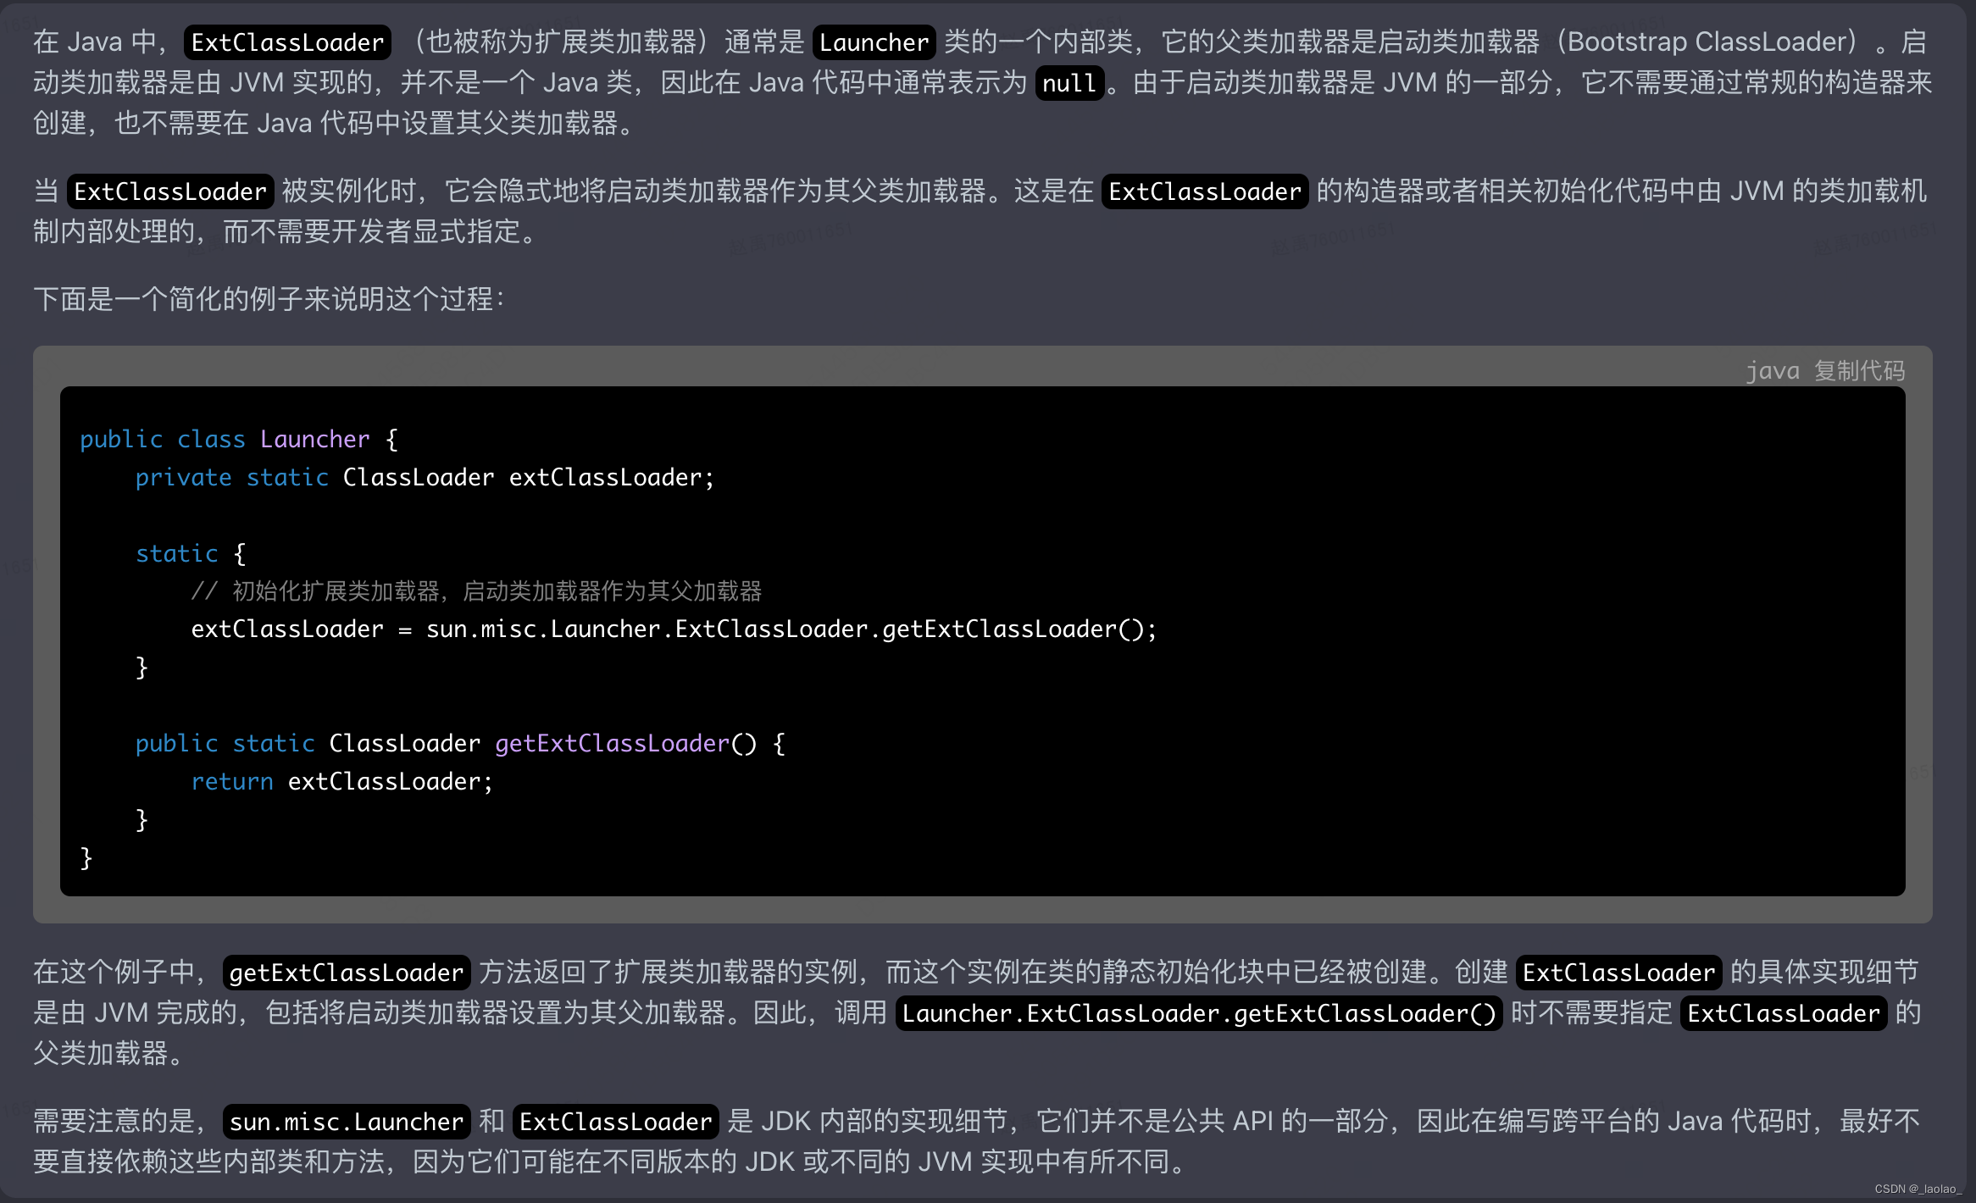Click 'ExtClassLoader' after '创建' in fourth paragraph

[x=1619, y=973]
